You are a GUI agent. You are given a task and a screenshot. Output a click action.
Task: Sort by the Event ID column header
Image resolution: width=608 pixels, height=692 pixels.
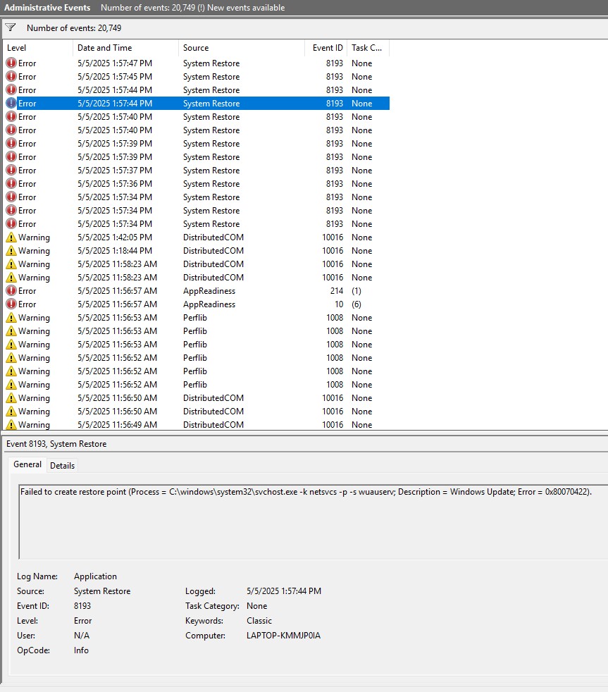tap(326, 48)
